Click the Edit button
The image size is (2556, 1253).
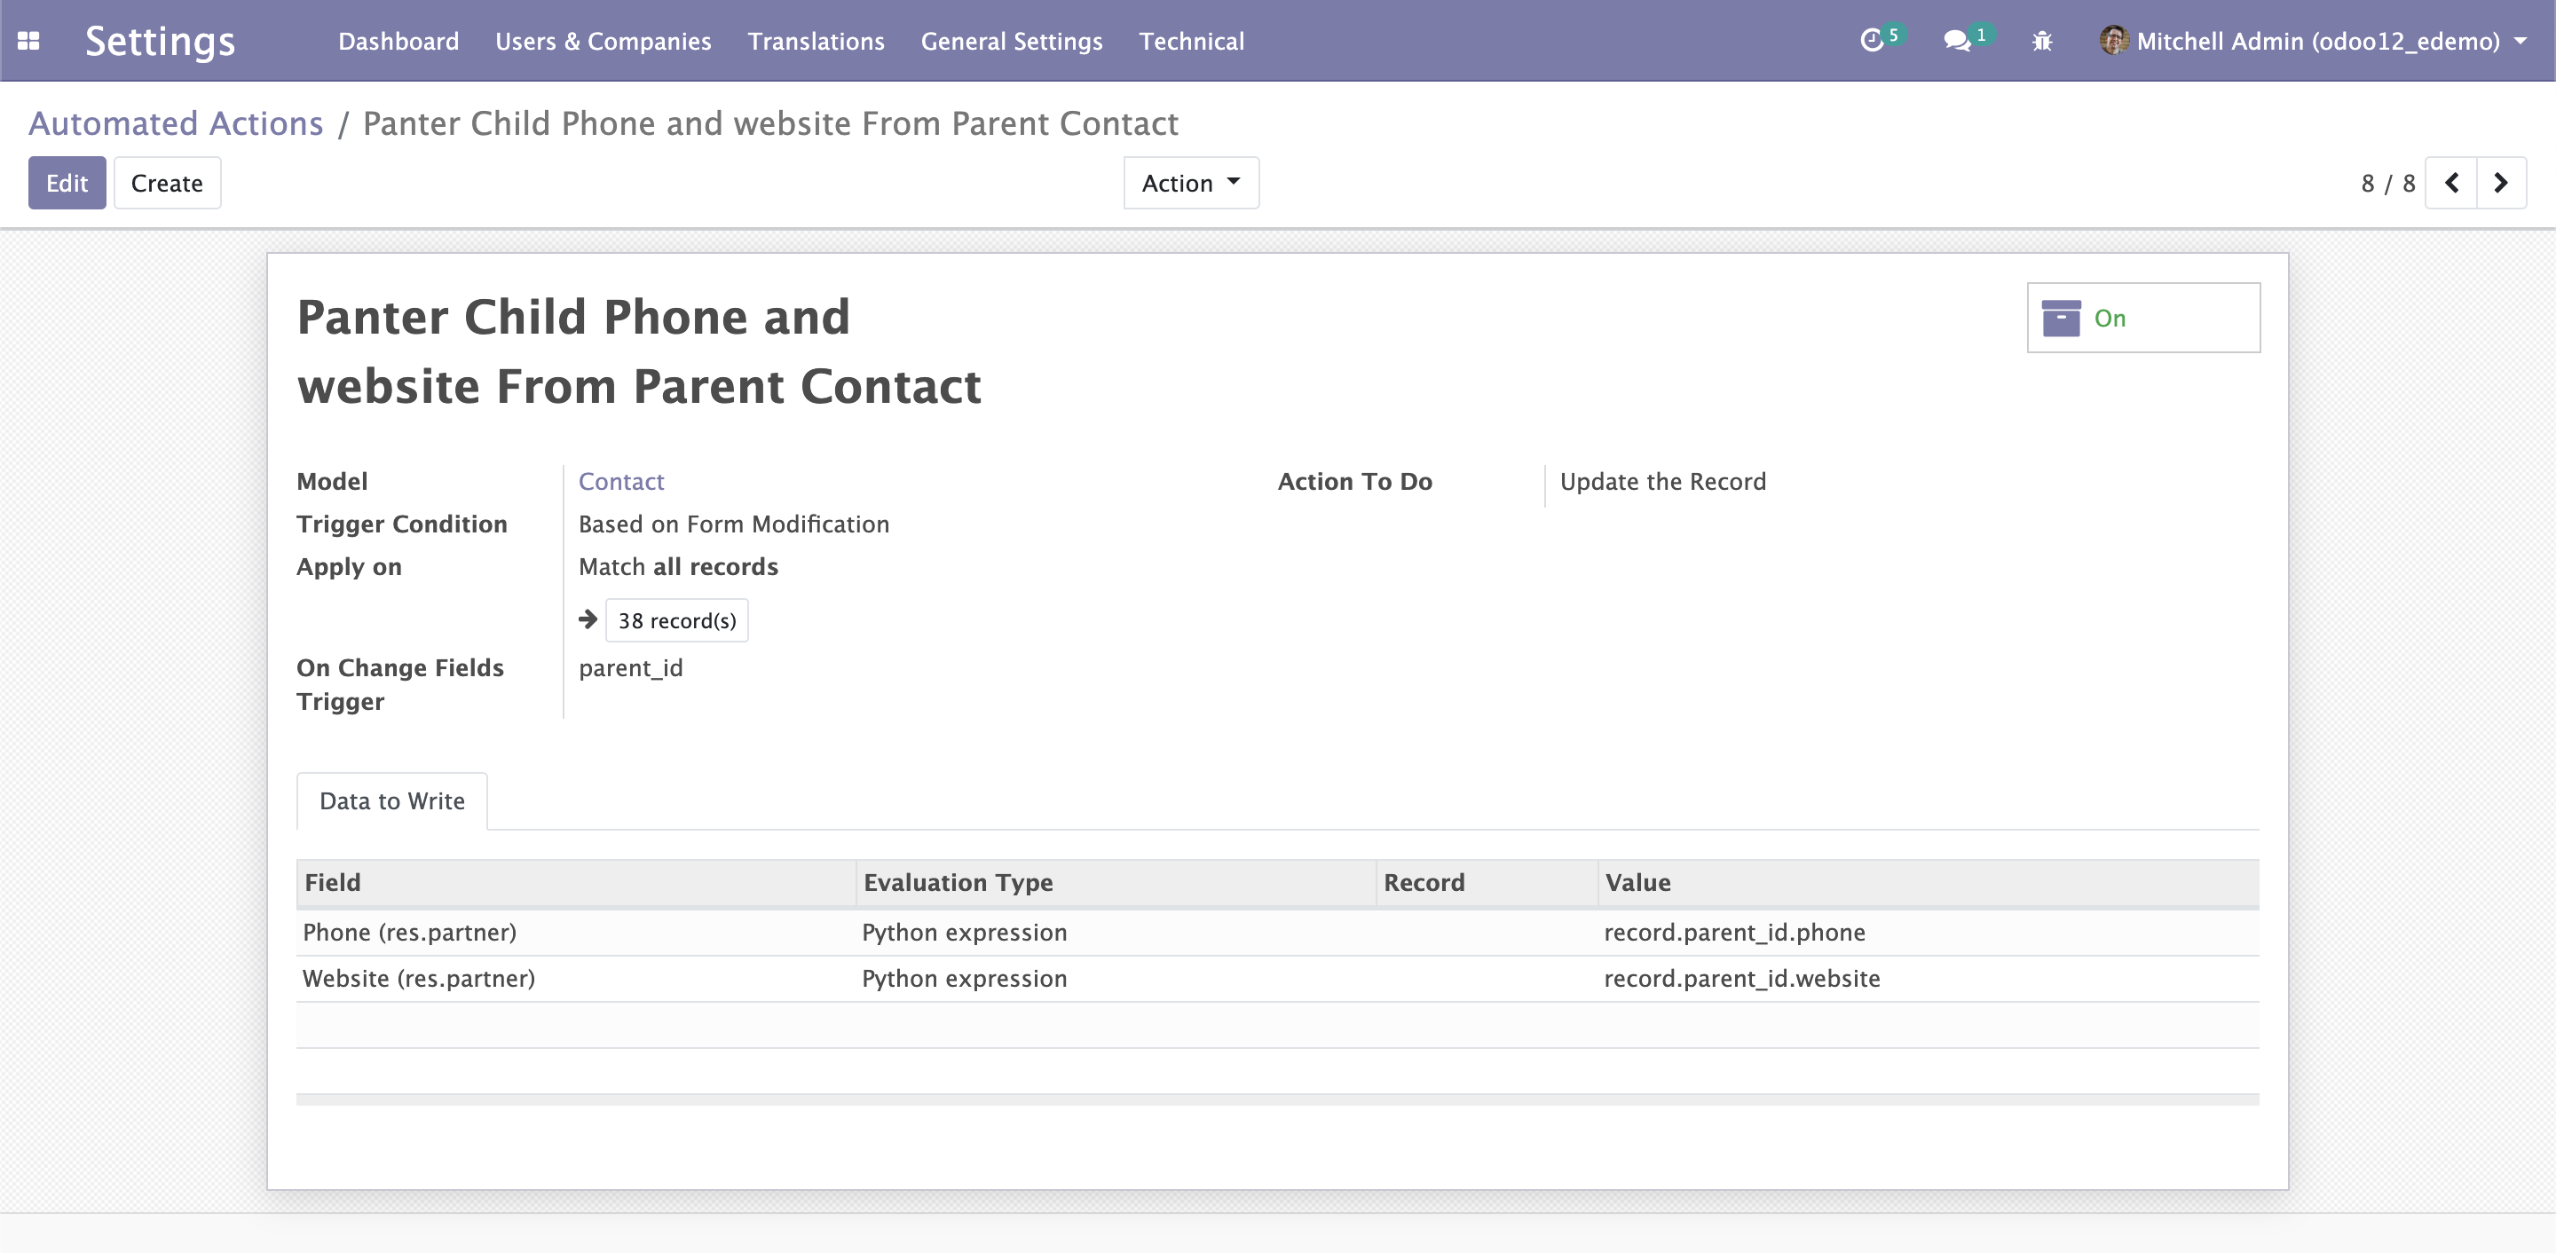[67, 183]
